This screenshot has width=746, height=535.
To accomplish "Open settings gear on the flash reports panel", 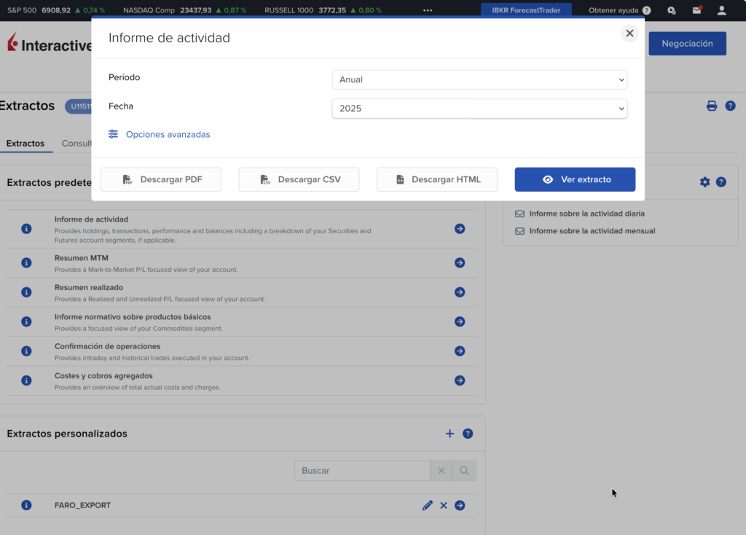I will pyautogui.click(x=704, y=182).
